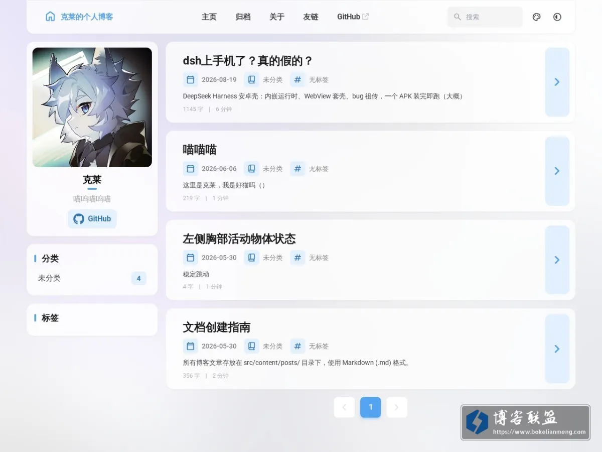This screenshot has width=602, height=452.
Task: Go to the next page arrow
Action: click(x=397, y=407)
